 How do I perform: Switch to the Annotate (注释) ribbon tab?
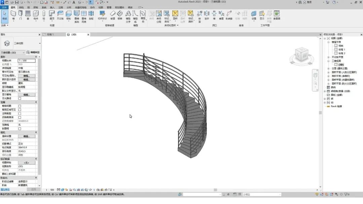(61, 7)
